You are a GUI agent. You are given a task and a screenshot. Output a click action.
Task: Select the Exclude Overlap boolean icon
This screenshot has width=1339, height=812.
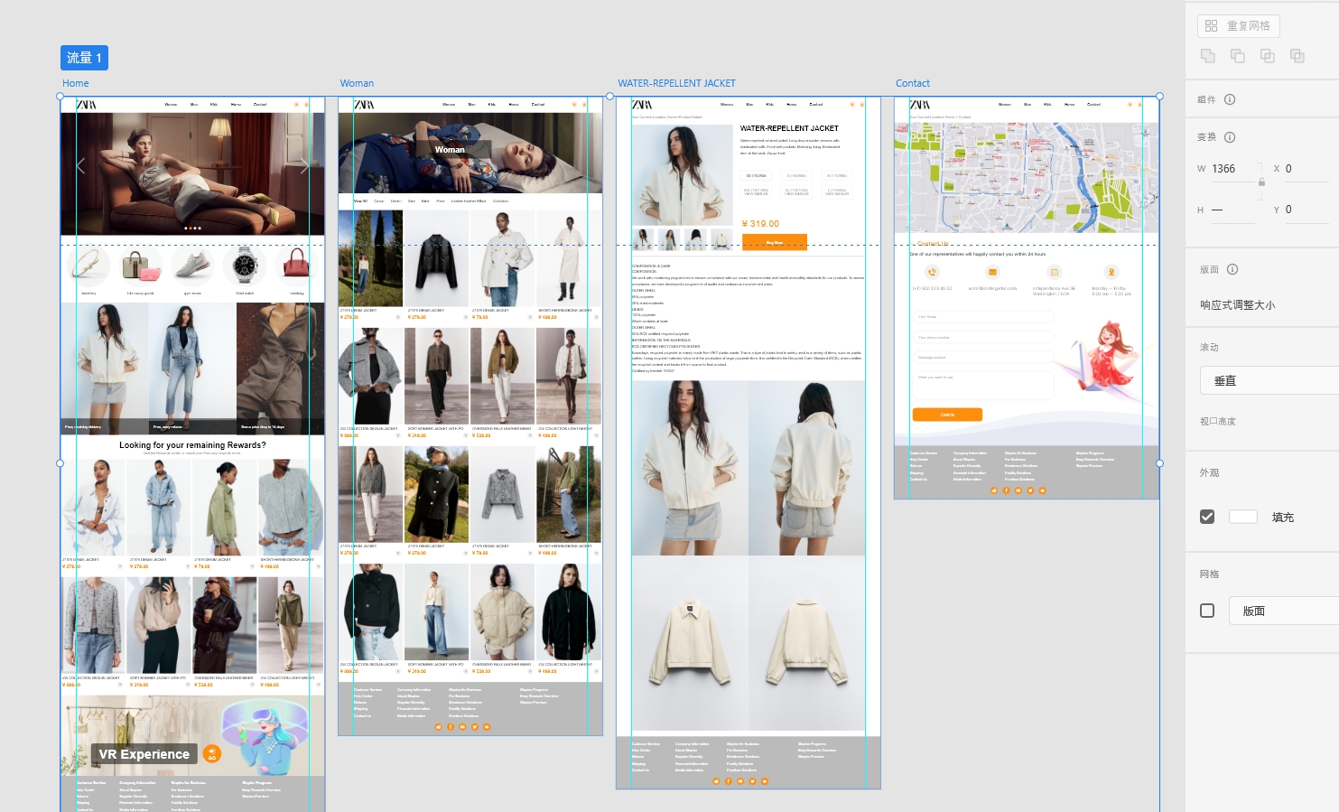pos(1297,56)
